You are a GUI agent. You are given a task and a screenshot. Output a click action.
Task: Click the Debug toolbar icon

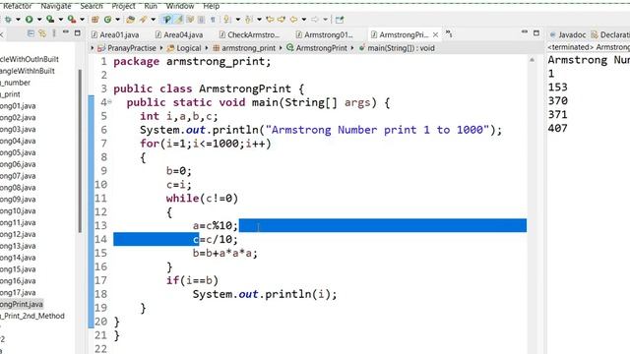[x=8, y=20]
